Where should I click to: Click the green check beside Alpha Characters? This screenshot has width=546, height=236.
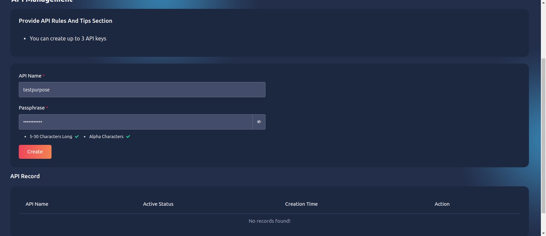click(x=128, y=137)
